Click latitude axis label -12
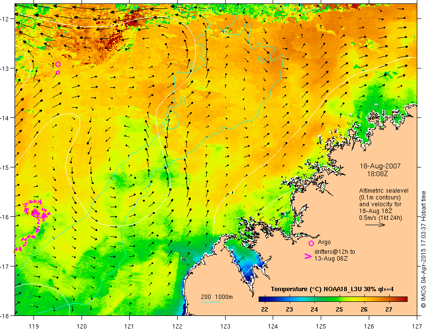The height and width of the screenshot is (330, 427). (x=5, y=19)
